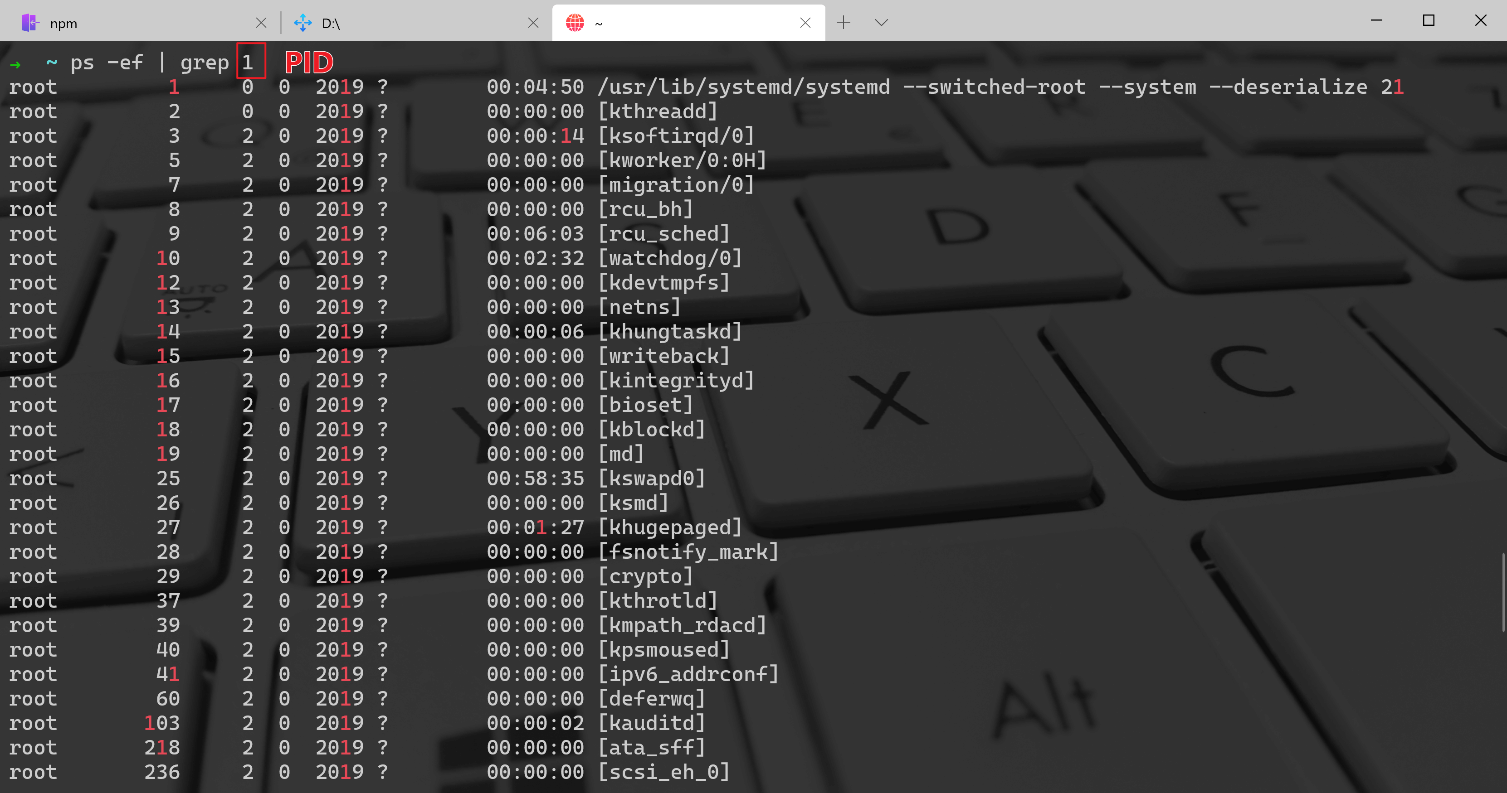Click the ps -ef grep command text

[x=149, y=62]
